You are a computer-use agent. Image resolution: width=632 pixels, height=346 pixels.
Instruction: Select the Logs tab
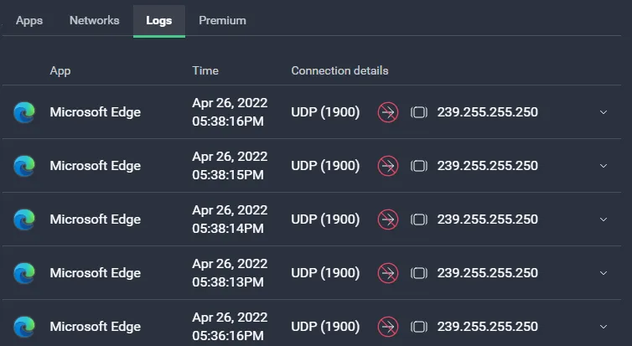pos(158,21)
